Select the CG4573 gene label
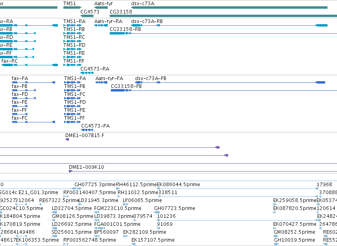Image resolution: width=337 pixels, height=246 pixels. (x=90, y=12)
